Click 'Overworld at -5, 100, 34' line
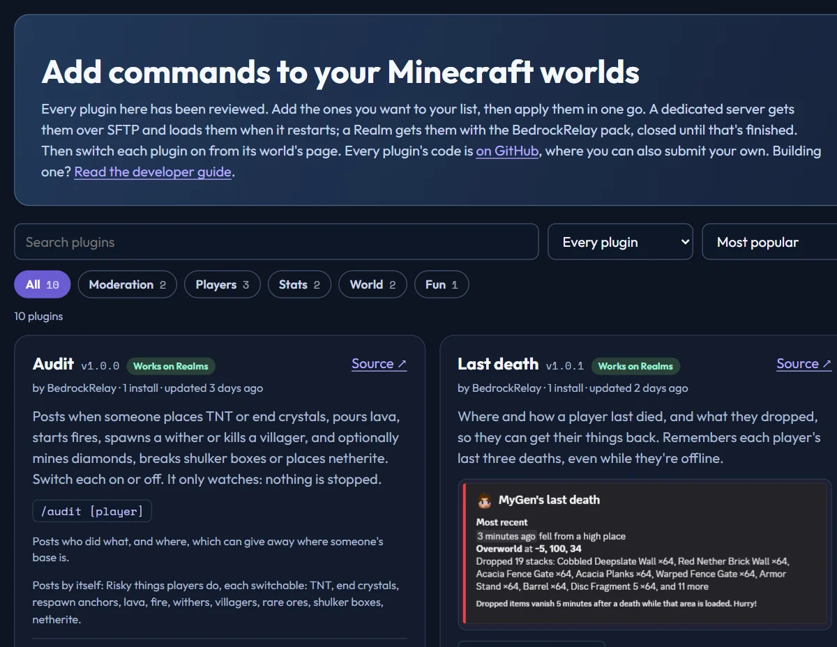 [529, 549]
